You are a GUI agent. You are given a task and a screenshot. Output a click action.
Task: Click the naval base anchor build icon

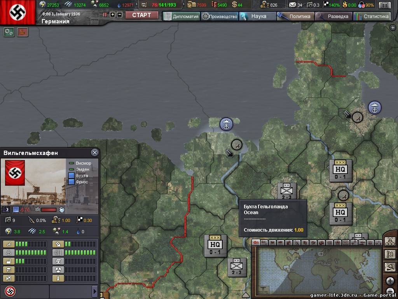(x=9, y=253)
